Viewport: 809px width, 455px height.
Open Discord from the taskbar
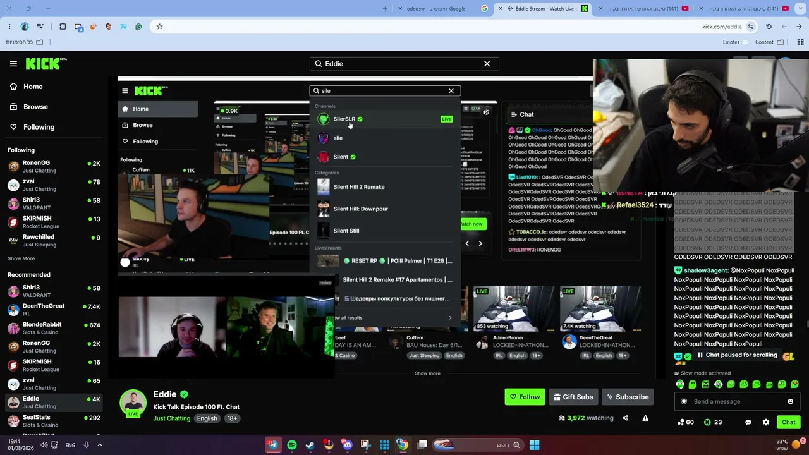tap(347, 445)
